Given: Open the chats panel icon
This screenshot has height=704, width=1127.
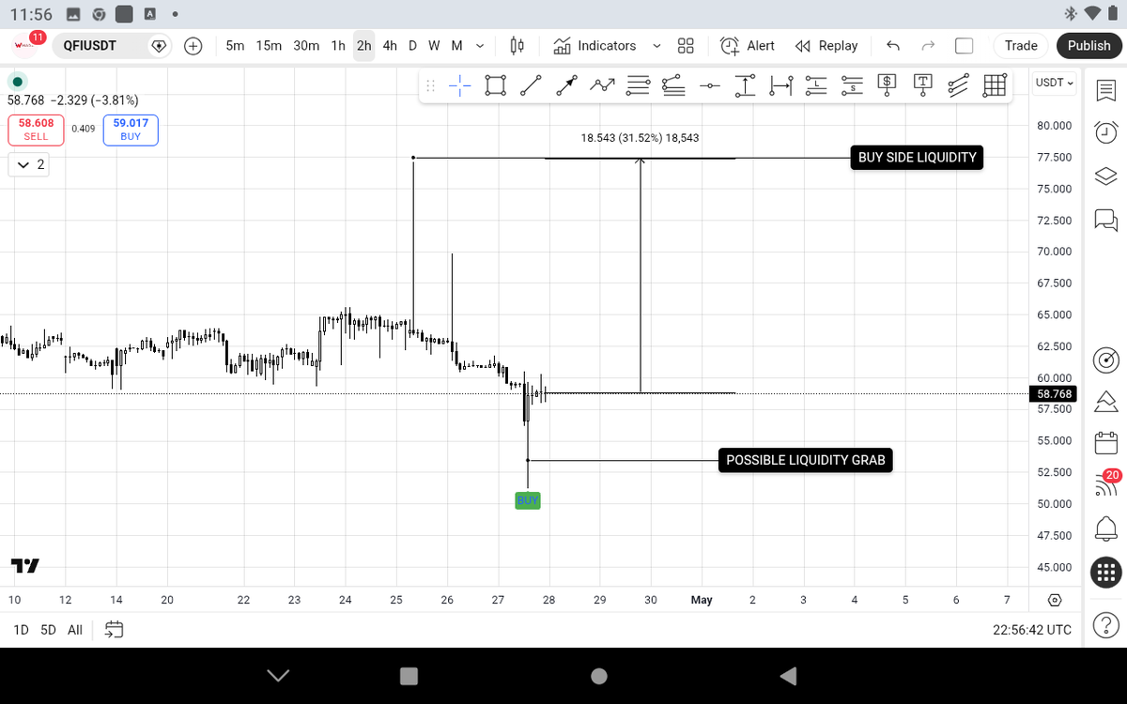Looking at the screenshot, I should [1105, 221].
